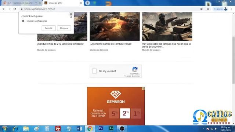This screenshot has height=132, width=235.
Task: Click the scrollbar up arrow
Action: point(234,14)
